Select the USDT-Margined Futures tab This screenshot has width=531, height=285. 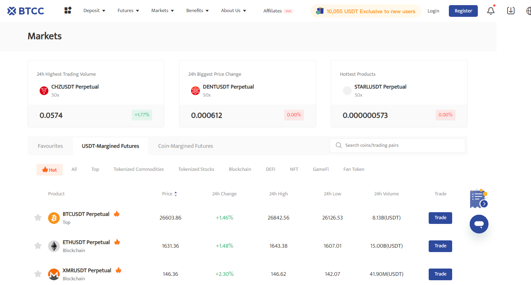tap(110, 146)
